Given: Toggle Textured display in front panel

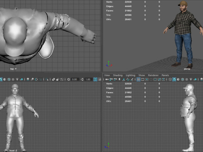Looking at the screenshot, I should click(x=13, y=79).
